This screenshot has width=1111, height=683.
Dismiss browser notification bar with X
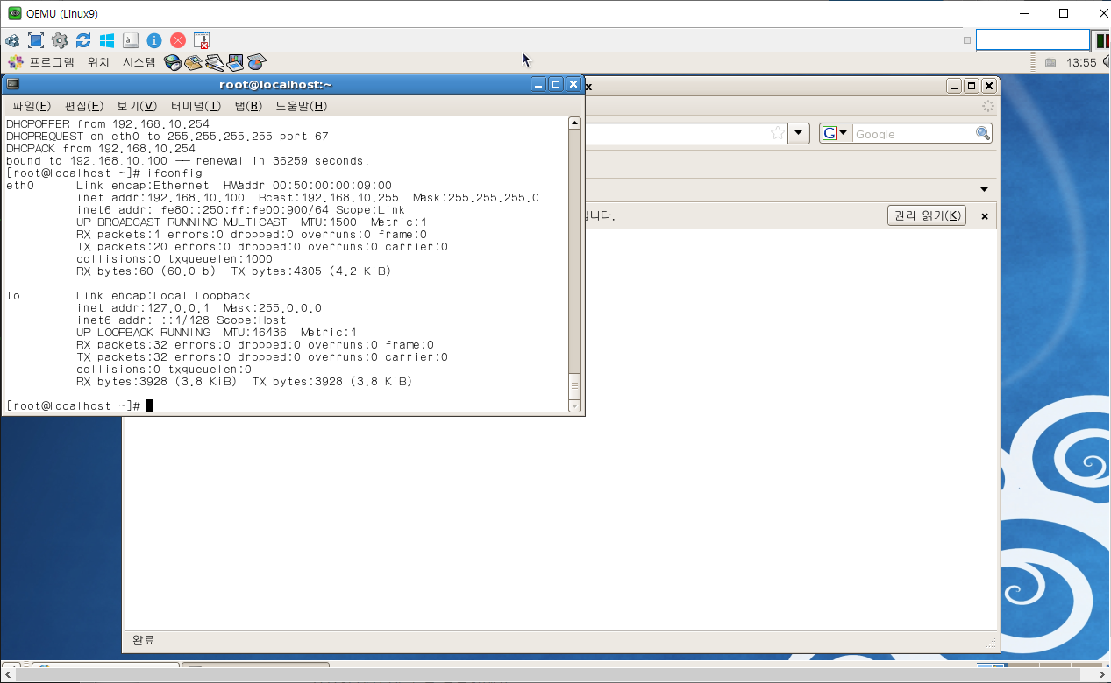click(984, 215)
